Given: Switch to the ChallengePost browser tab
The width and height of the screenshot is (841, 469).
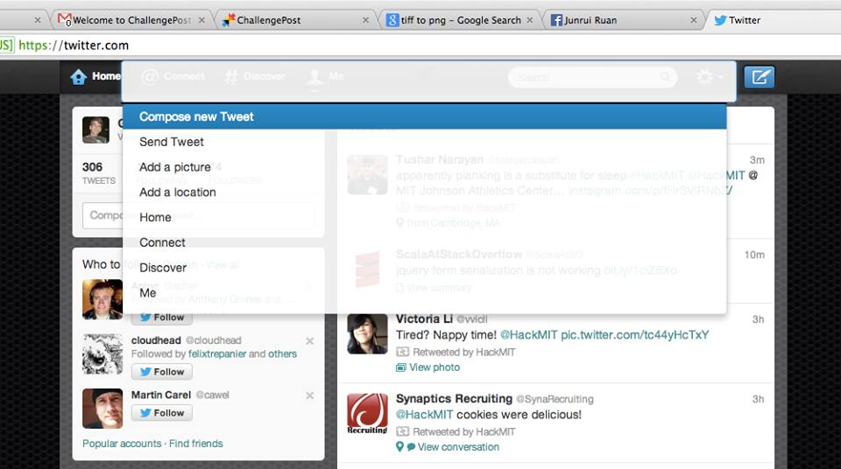Looking at the screenshot, I should click(x=295, y=20).
